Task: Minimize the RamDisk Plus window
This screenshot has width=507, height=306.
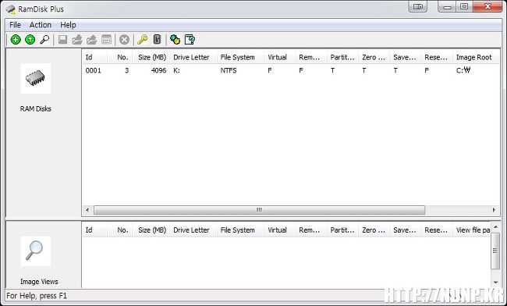Action: (447, 6)
